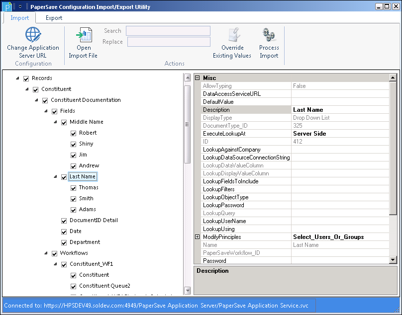Viewport: 402px width, 315px height.
Task: Toggle Constituent Documentation checkbox
Action: click(45, 101)
